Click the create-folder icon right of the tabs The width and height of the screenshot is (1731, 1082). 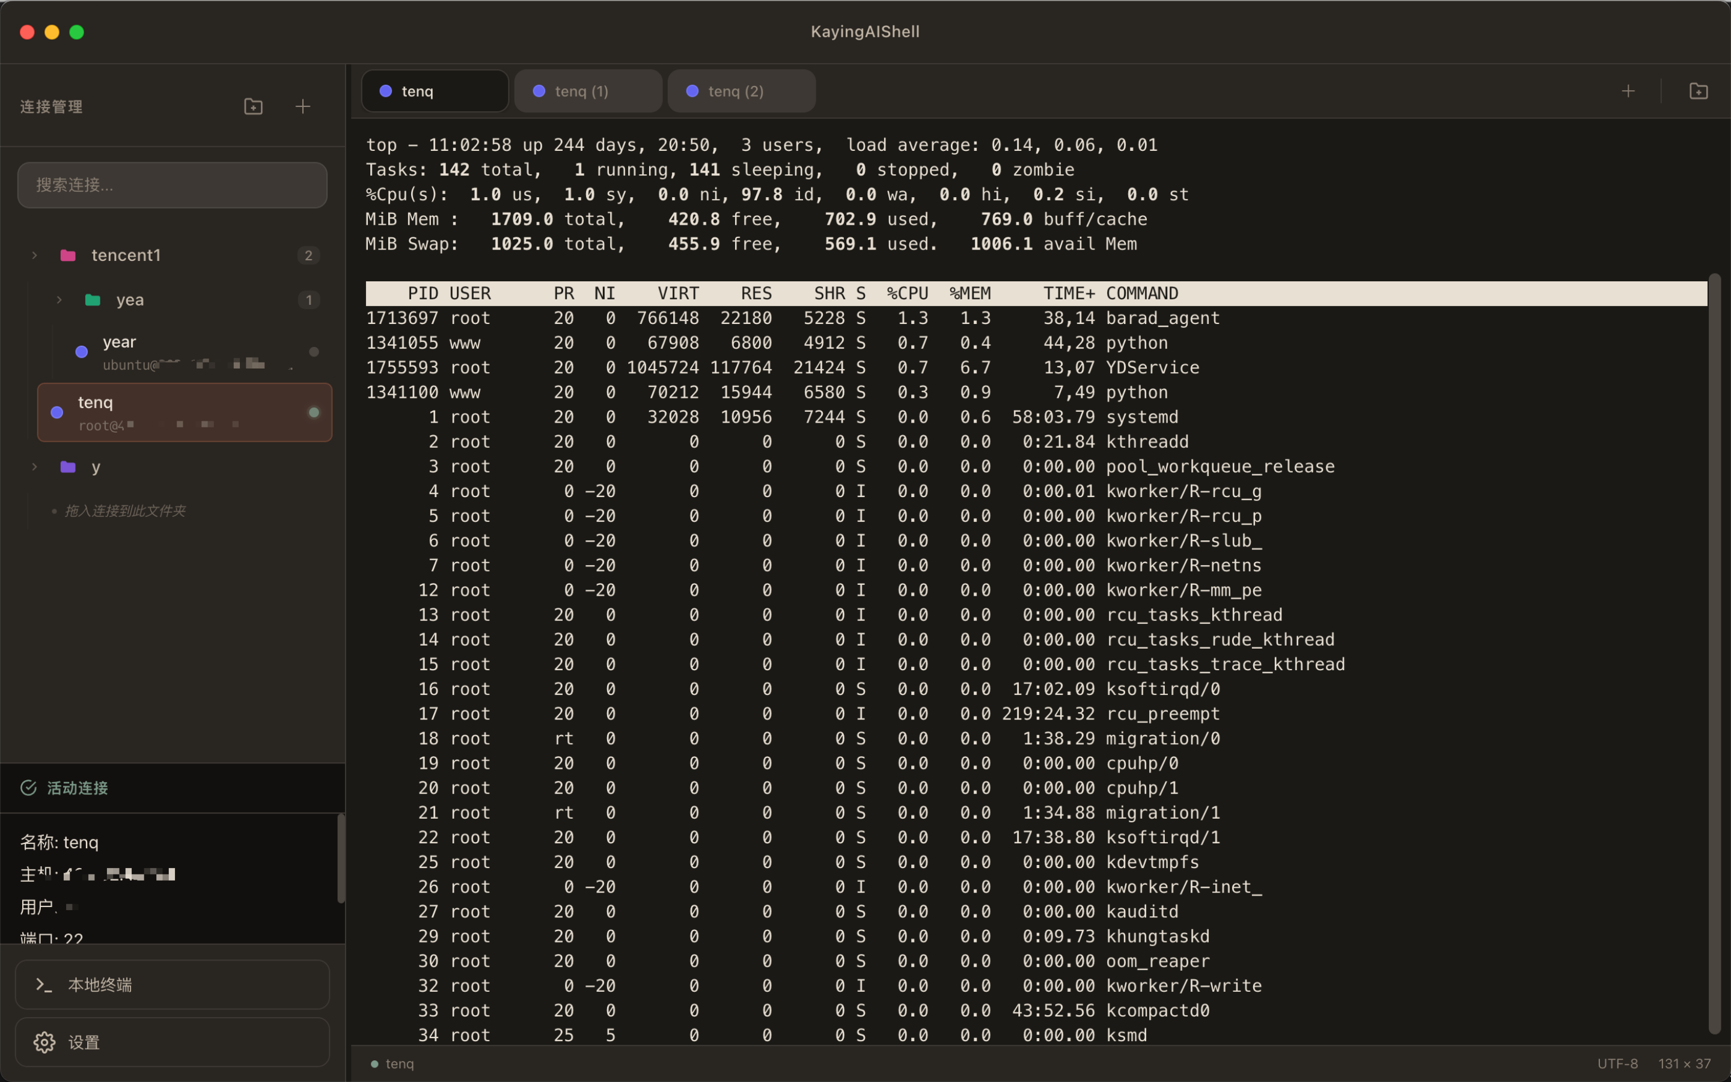point(1698,91)
